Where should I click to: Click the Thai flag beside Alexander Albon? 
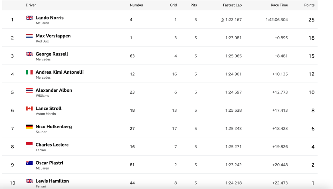pos(29,90)
